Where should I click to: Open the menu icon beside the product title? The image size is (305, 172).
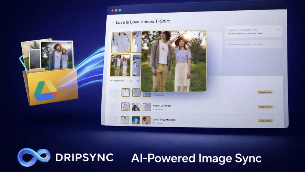coord(112,23)
